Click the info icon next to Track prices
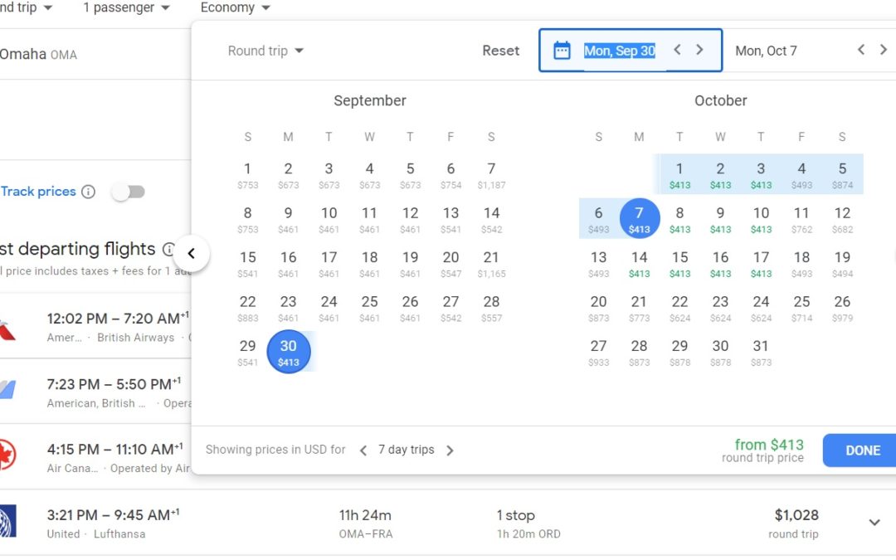Screen dimensions: 896x560 [88, 191]
